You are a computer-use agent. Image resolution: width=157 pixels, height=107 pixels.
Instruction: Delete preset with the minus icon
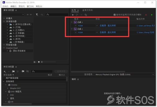[9, 71]
